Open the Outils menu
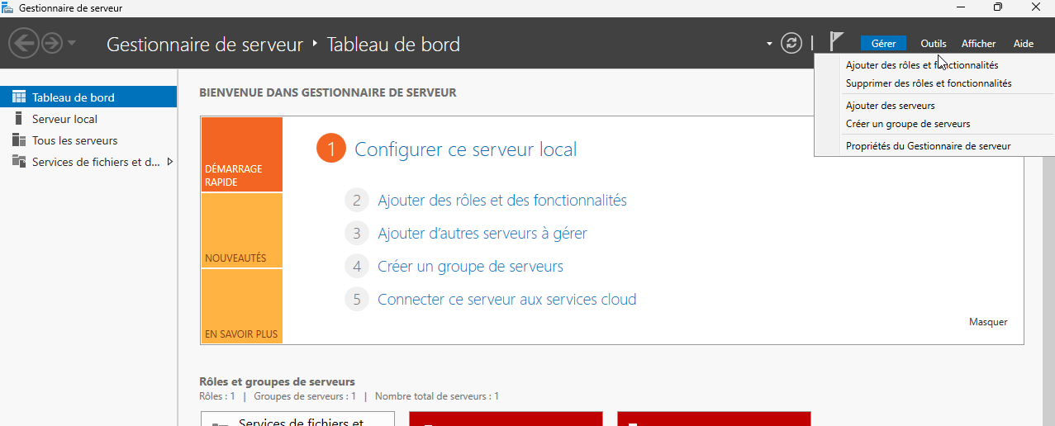Viewport: 1055px width, 426px height. click(x=934, y=44)
